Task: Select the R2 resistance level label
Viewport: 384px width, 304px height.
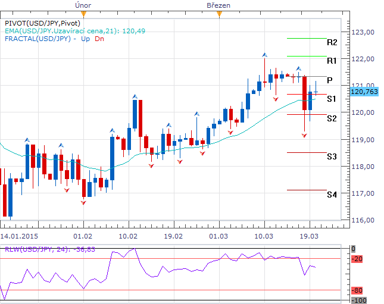Action: point(332,42)
